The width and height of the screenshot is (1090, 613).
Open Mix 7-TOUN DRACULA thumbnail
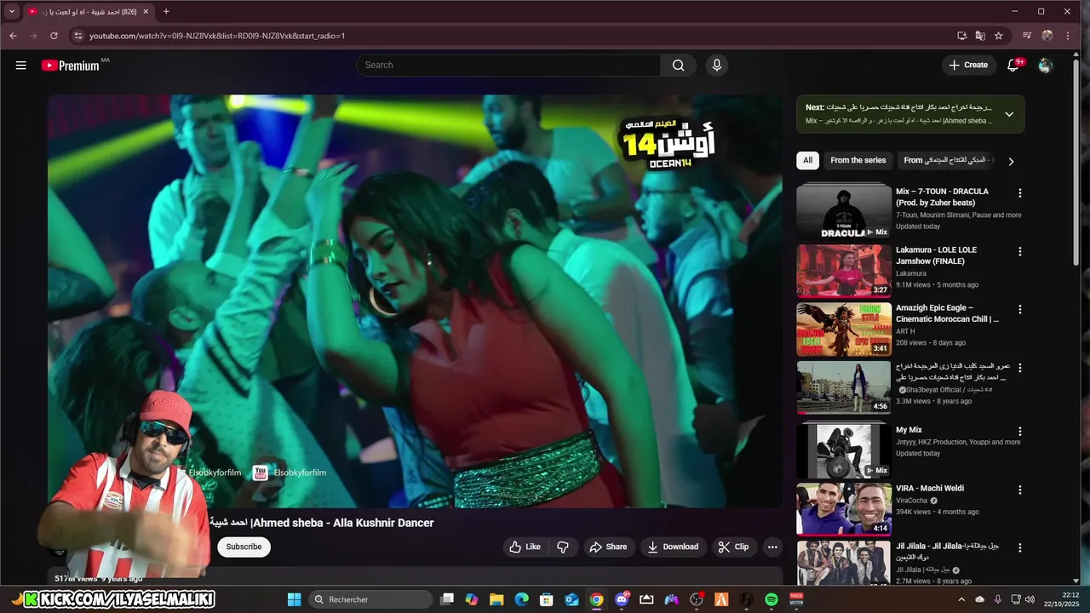pos(844,212)
